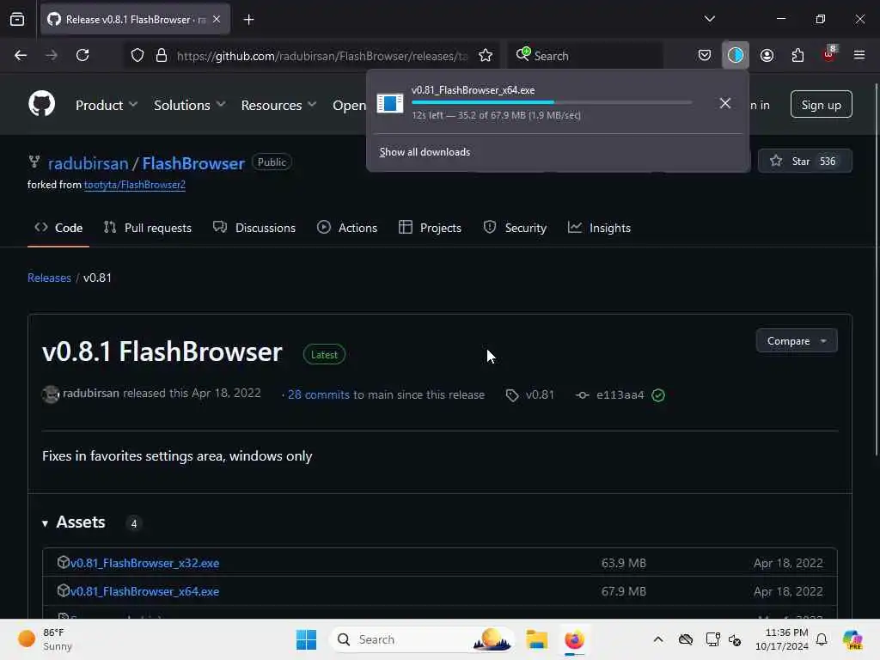Click the Firefox taskbar icon
Screen dimensions: 880x660
tap(574, 639)
